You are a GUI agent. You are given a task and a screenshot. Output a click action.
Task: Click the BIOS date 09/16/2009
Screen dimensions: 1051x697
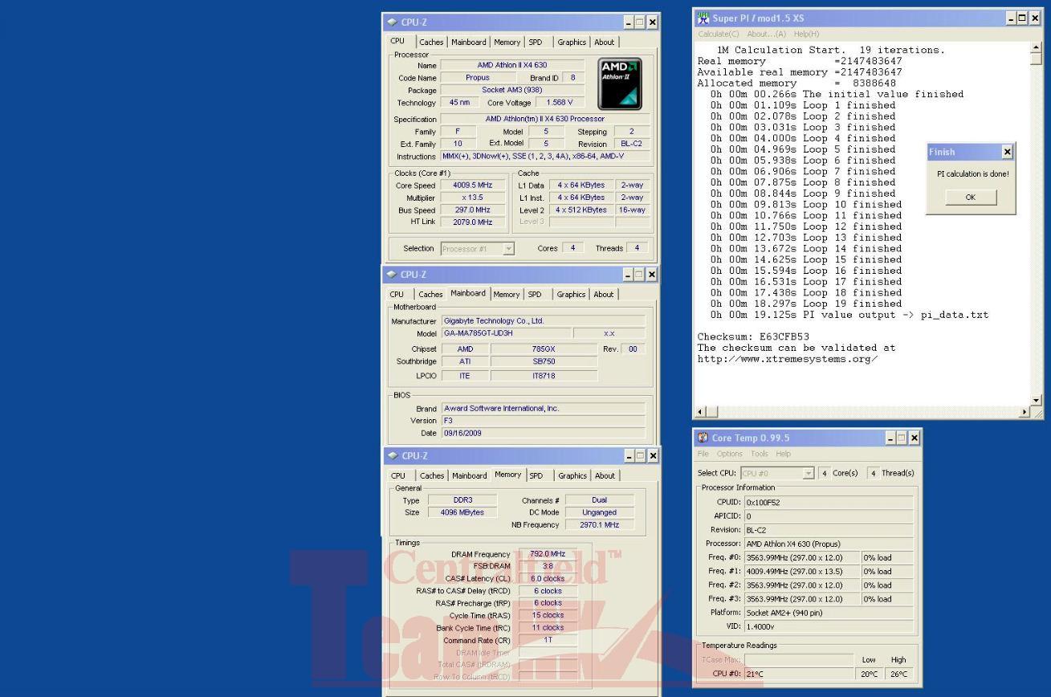543,433
